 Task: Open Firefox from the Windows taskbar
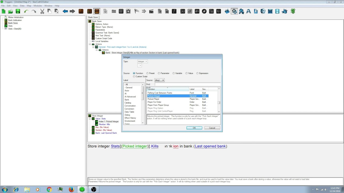tap(71, 190)
